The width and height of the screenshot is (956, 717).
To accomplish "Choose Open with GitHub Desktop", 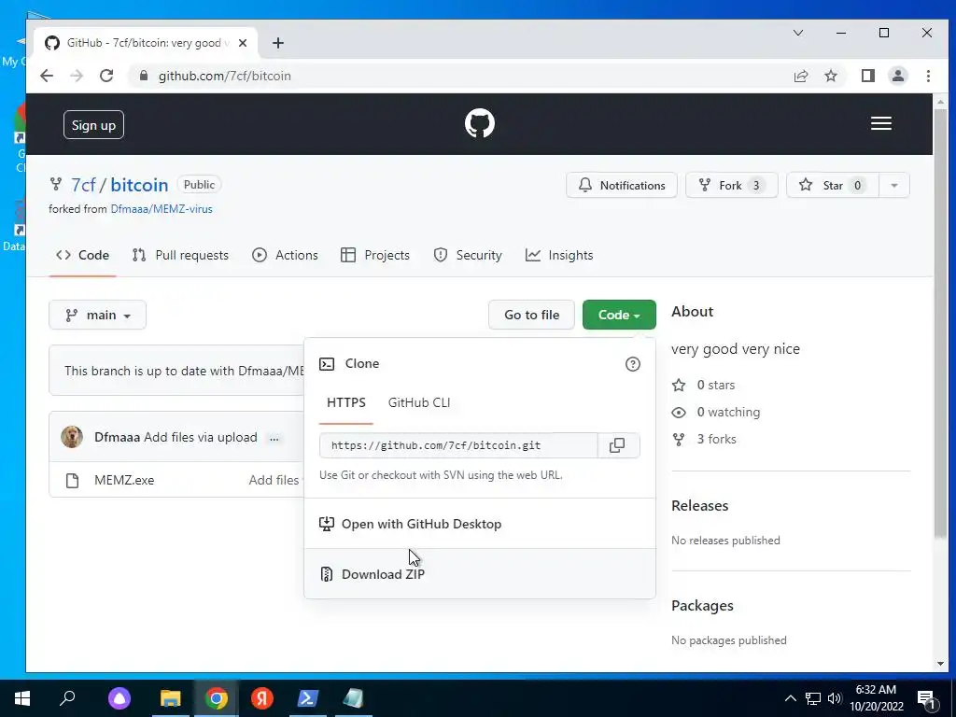I will [480, 524].
